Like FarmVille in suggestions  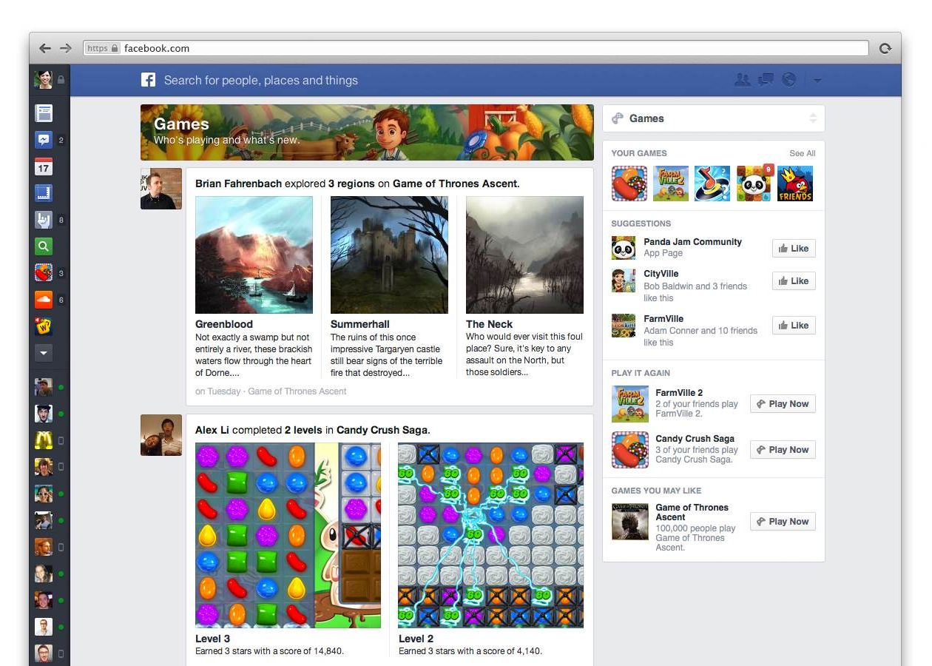[793, 325]
